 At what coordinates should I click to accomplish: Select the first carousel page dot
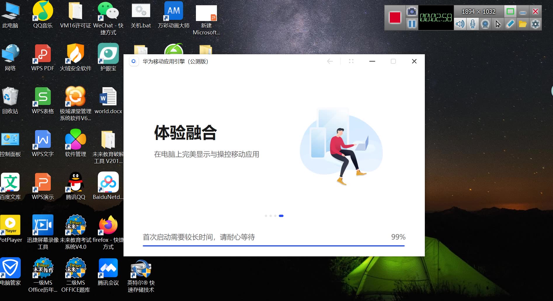(x=266, y=216)
